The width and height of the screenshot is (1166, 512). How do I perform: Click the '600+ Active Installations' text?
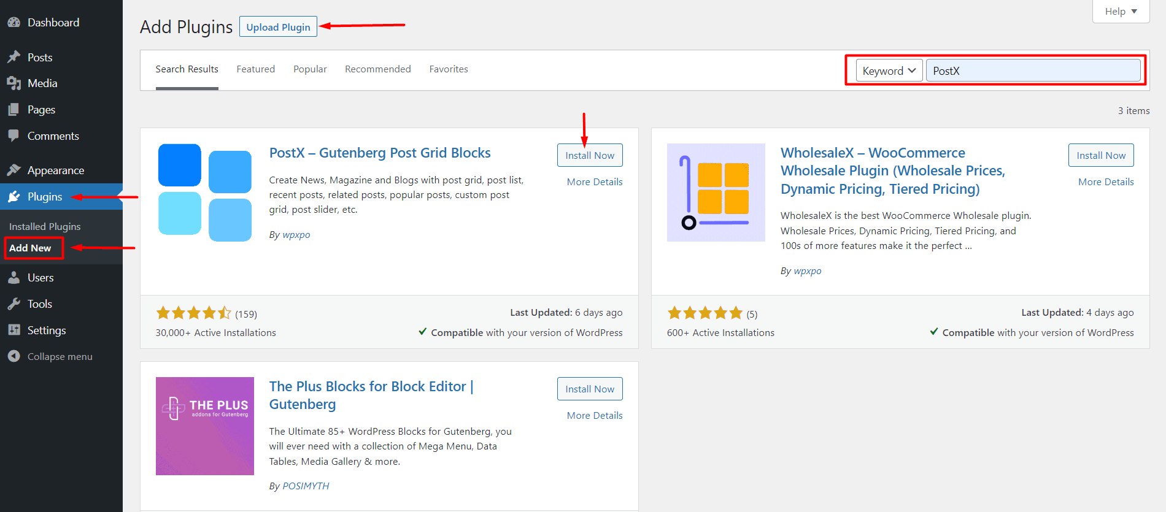720,333
